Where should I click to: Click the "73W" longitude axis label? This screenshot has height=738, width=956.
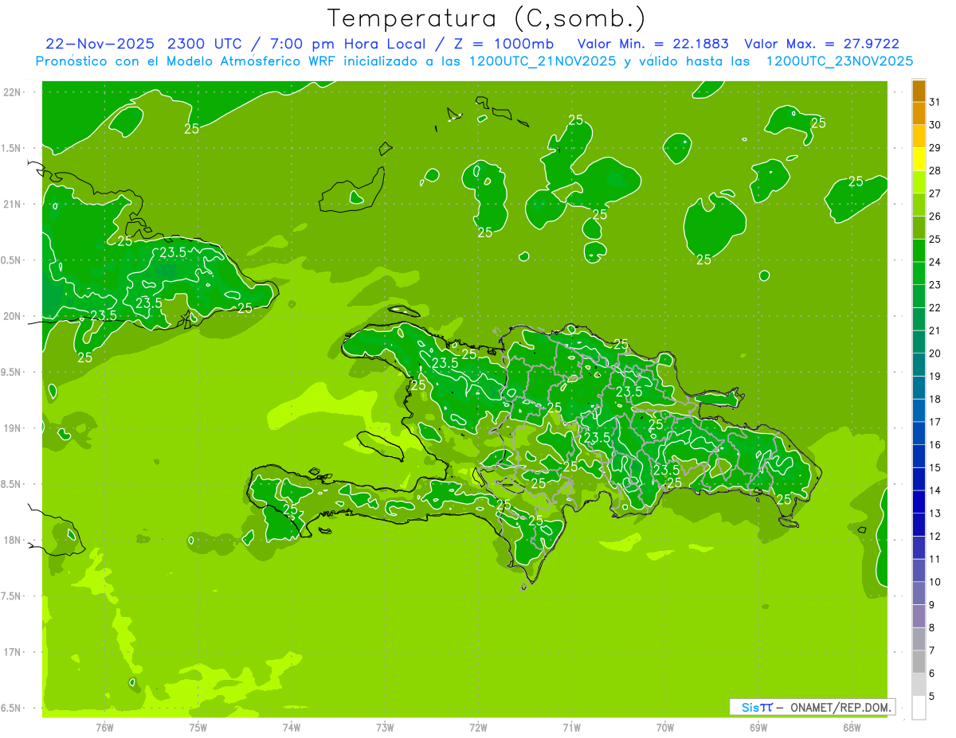click(x=385, y=727)
